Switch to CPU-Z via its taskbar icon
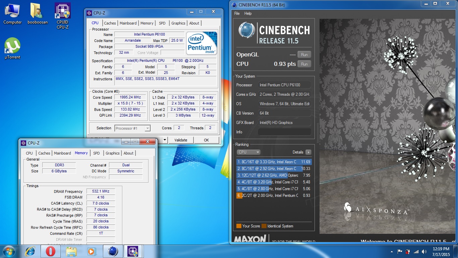458x258 pixels. (x=133, y=251)
